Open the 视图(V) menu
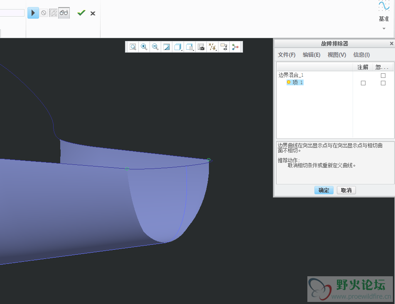 tap(337, 55)
